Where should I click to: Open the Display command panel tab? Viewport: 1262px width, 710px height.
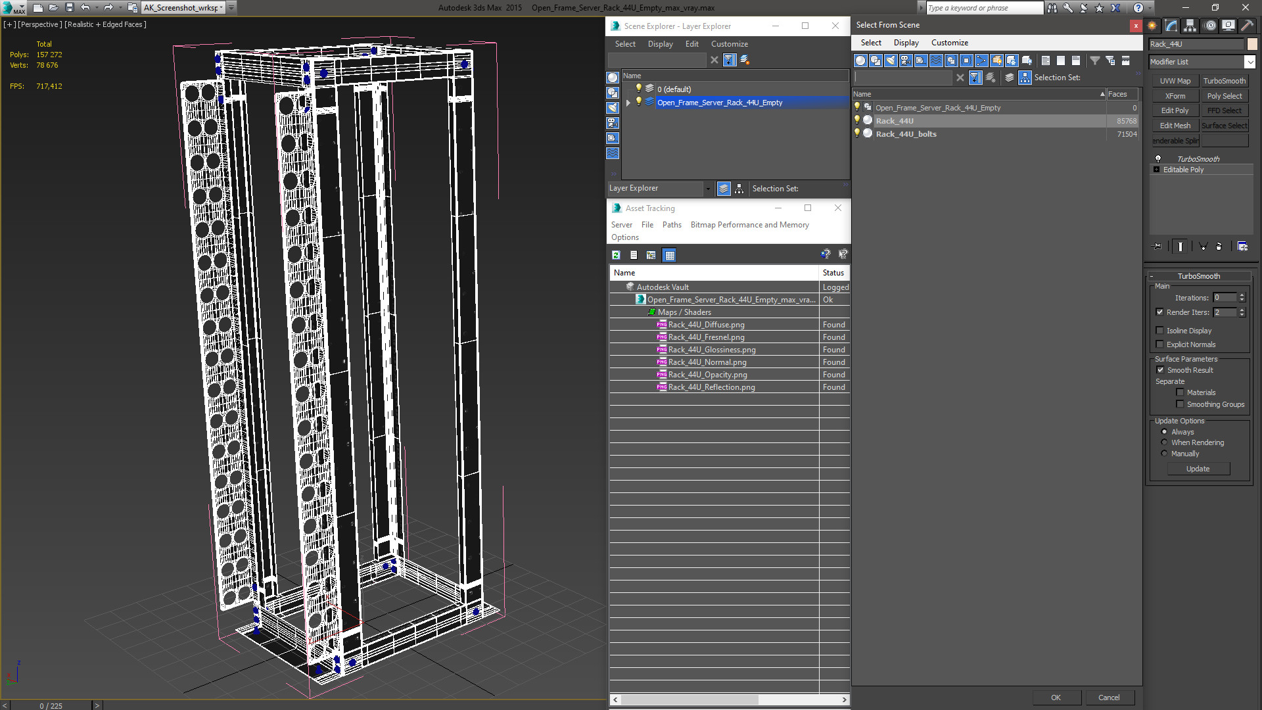tap(1228, 26)
